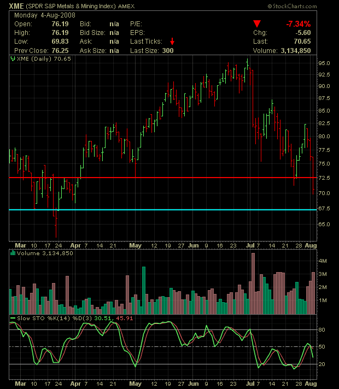Viewport: 339px width, 389px height.
Task: Click the 4M volume axis label
Action: pyautogui.click(x=323, y=261)
